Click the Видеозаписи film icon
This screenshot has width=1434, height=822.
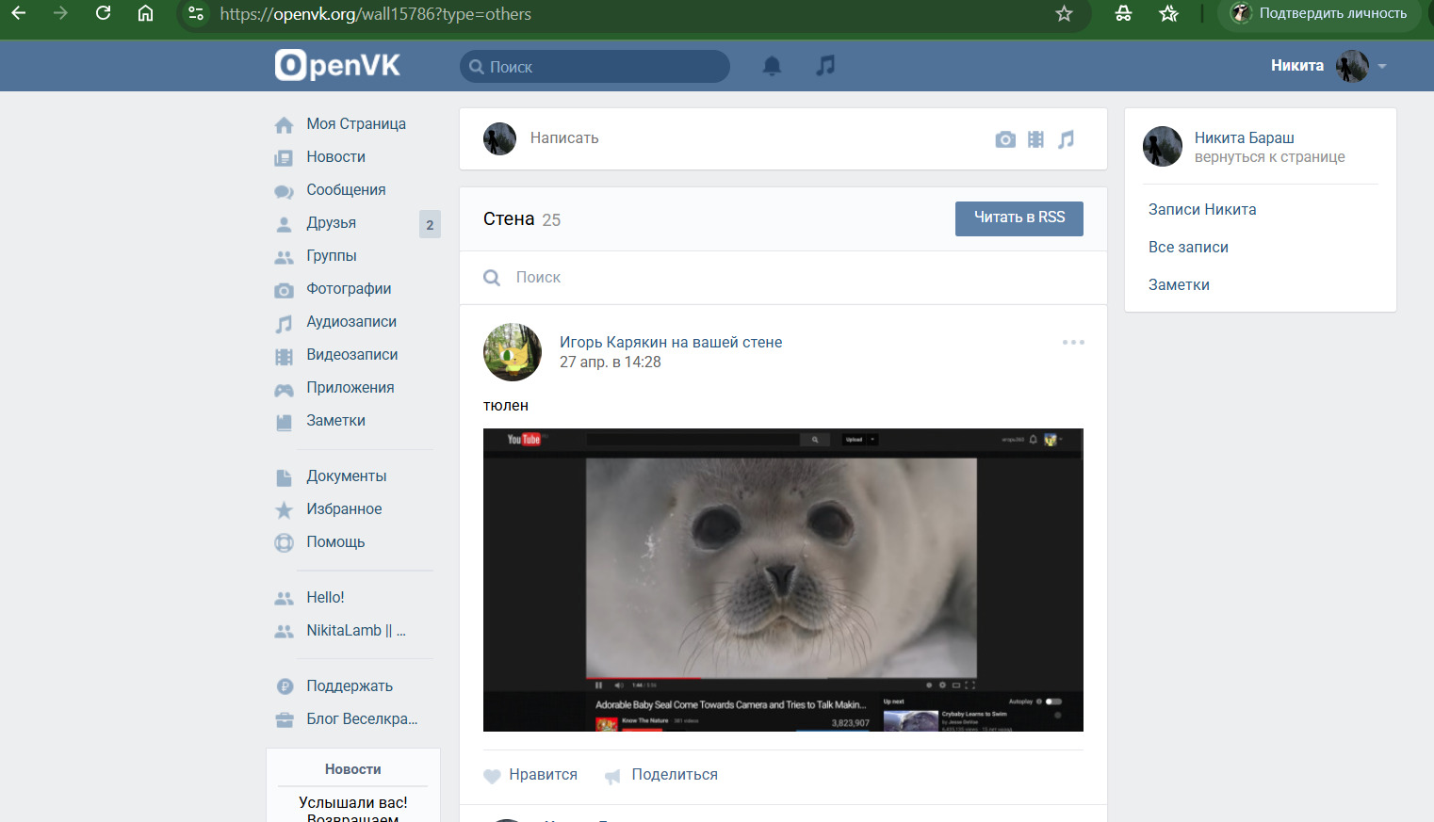(284, 356)
